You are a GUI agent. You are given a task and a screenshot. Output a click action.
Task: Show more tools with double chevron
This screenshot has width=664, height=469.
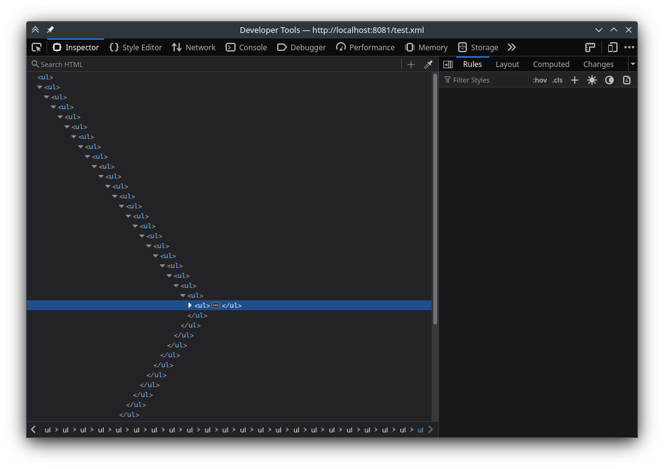tap(511, 47)
